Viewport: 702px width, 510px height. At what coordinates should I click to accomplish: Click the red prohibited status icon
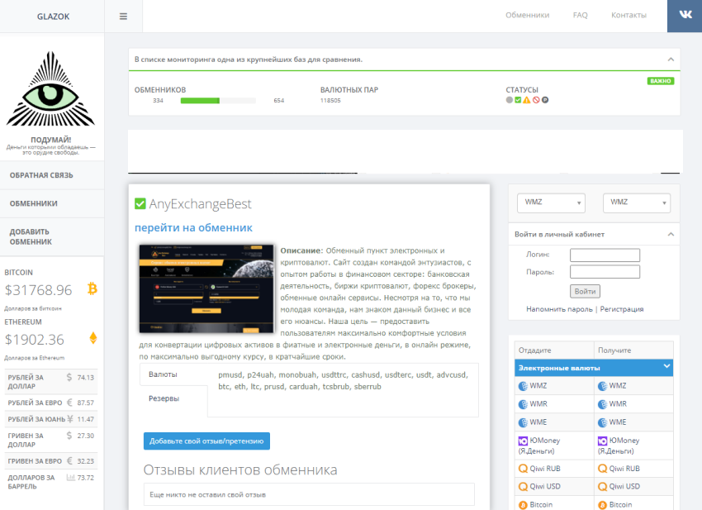coord(536,100)
